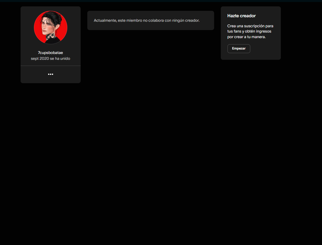
Task: Click the 'Hazte creador' heading
Action: click(241, 16)
